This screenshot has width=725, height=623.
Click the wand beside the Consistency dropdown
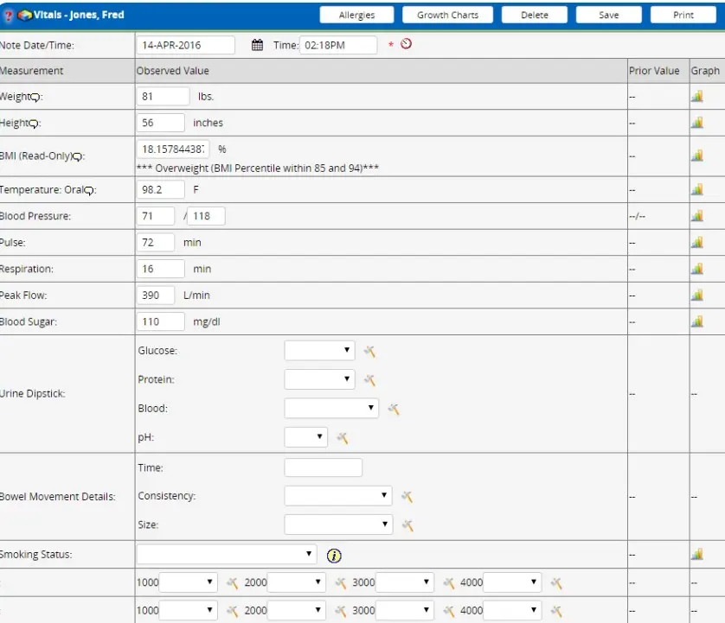[x=407, y=496]
